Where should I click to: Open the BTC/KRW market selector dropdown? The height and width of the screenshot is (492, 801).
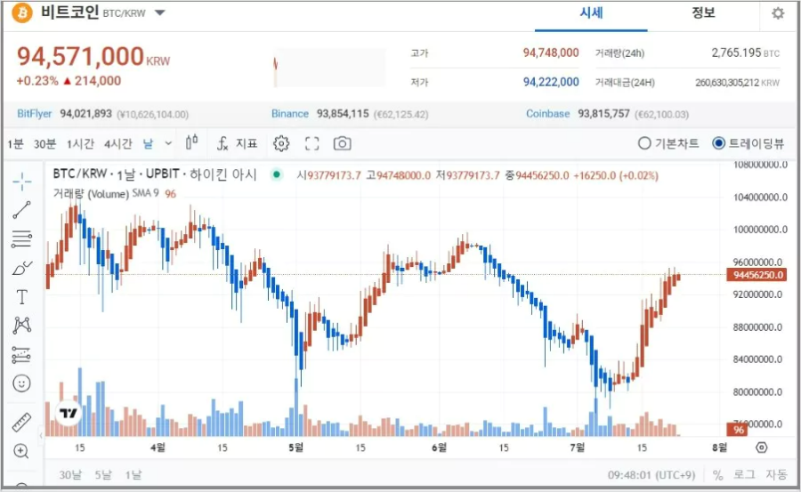click(x=160, y=12)
